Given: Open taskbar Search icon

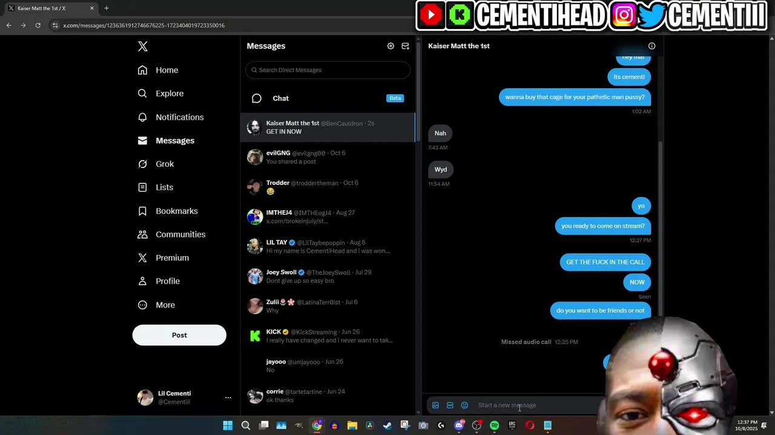Looking at the screenshot, I should 246,426.
